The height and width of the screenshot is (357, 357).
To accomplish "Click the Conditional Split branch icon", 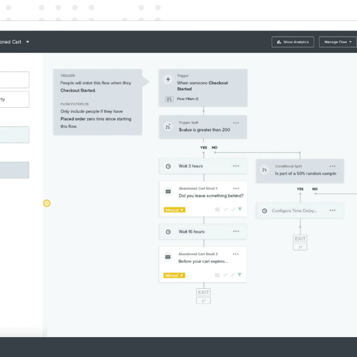I will (265, 170).
